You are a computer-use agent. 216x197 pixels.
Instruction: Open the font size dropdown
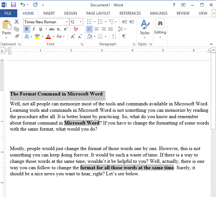coord(81,22)
